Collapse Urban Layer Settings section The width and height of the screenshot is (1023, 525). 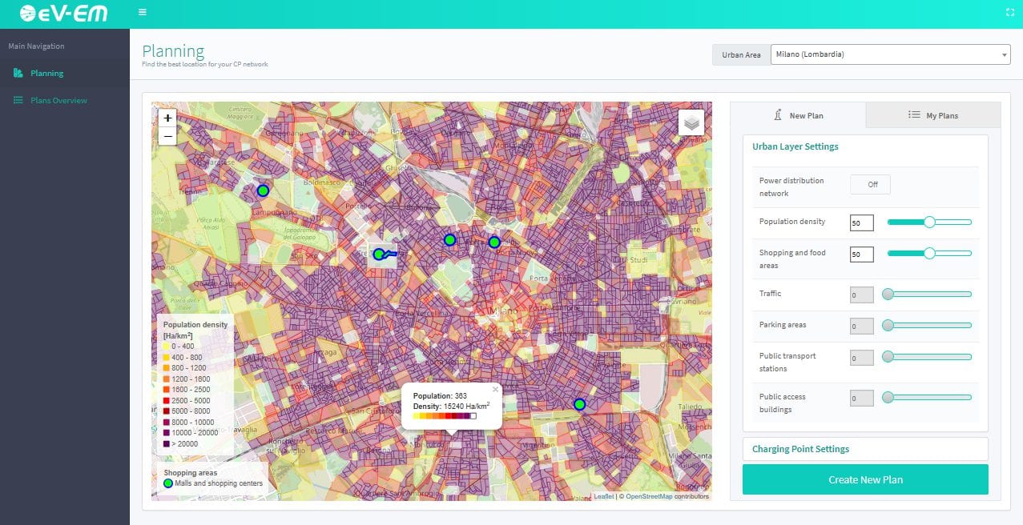795,146
